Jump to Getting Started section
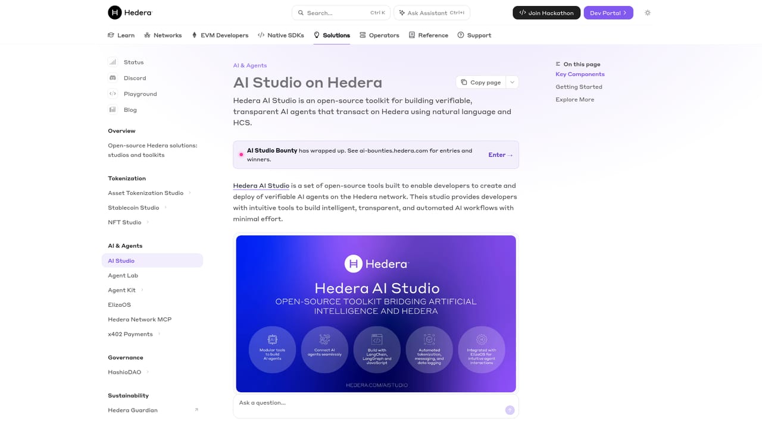This screenshot has height=428, width=762. [579, 87]
